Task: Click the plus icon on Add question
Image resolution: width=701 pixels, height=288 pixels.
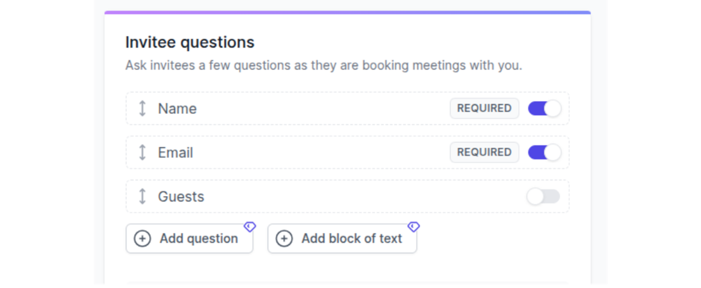Action: tap(142, 238)
